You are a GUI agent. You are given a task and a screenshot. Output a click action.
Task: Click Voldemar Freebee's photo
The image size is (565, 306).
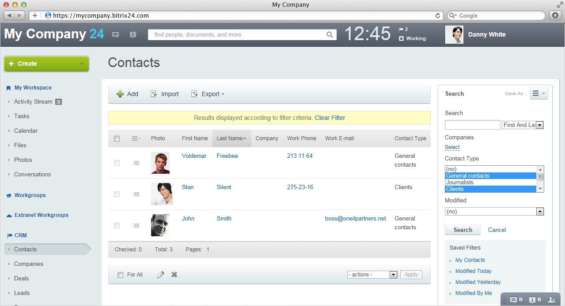160,163
